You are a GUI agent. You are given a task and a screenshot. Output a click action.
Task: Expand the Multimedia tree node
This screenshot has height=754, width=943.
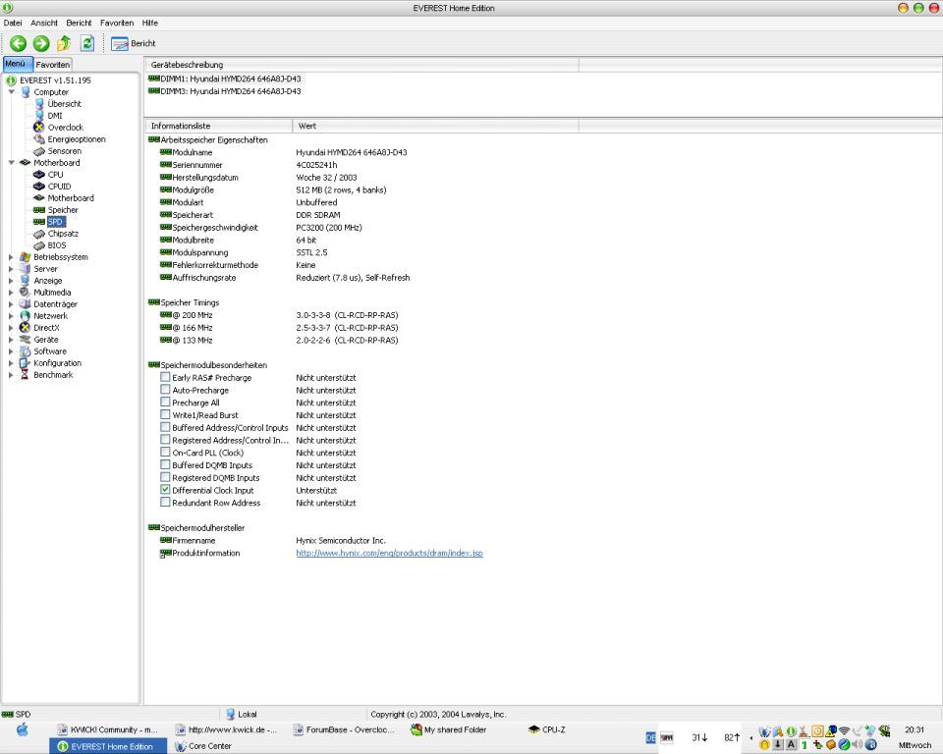pyautogui.click(x=11, y=293)
